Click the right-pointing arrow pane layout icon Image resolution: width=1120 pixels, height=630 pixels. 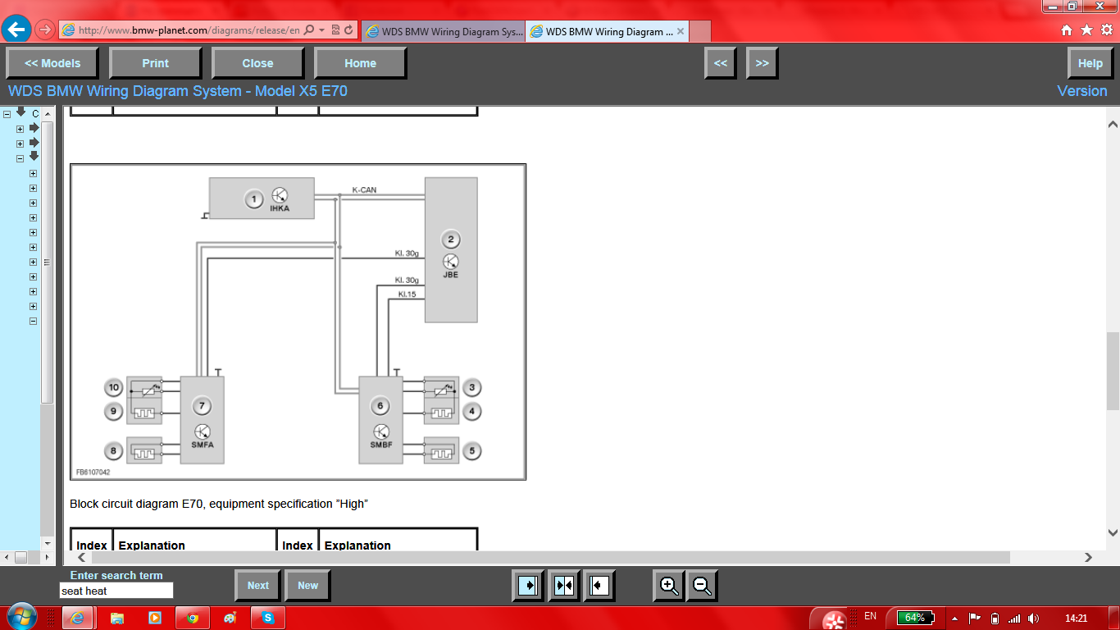528,586
